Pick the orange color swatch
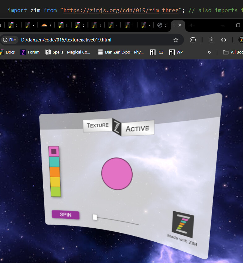The height and width of the screenshot is (263, 243). coord(54,172)
